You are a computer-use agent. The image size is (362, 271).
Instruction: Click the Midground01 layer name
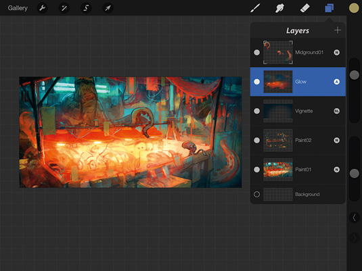click(x=309, y=52)
